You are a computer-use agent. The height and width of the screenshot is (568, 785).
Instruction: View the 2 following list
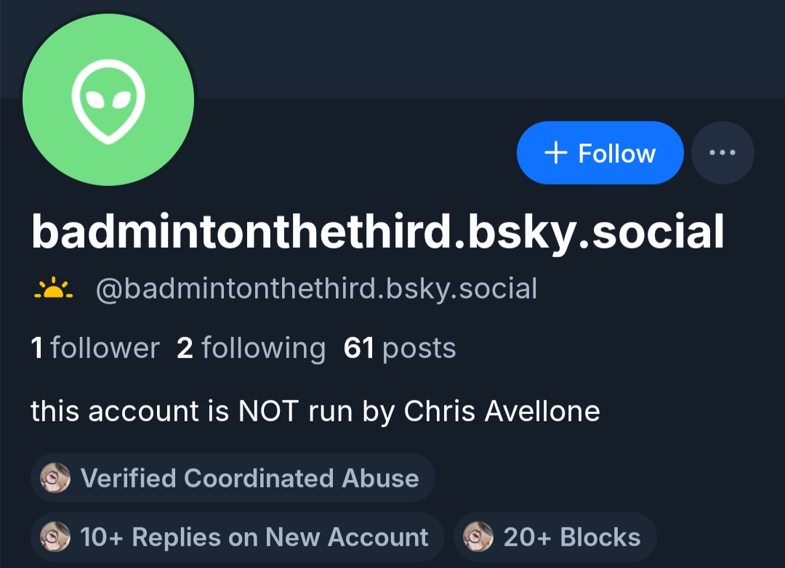click(x=251, y=349)
